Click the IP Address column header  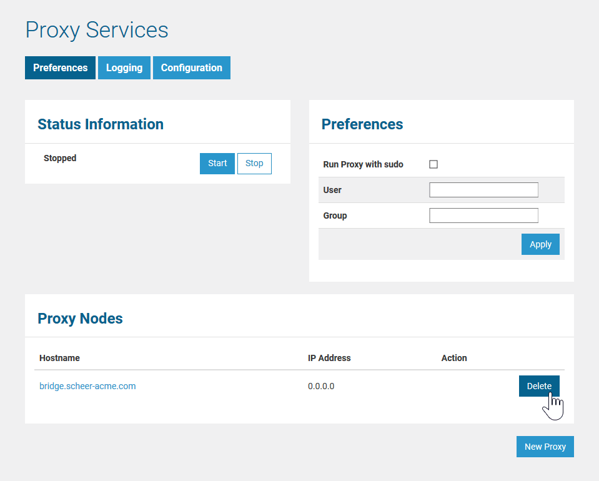329,358
